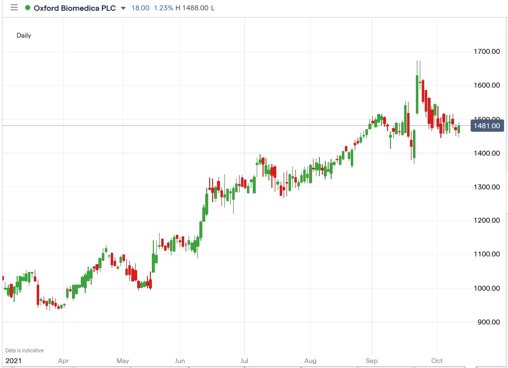Click the 18.00 price change value

140,8
